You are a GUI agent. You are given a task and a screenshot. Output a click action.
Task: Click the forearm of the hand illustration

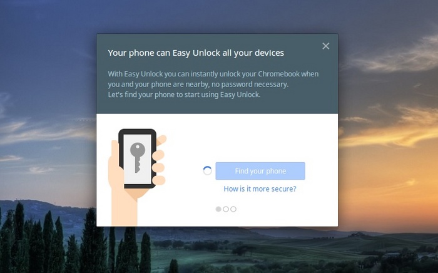[x=125, y=210]
